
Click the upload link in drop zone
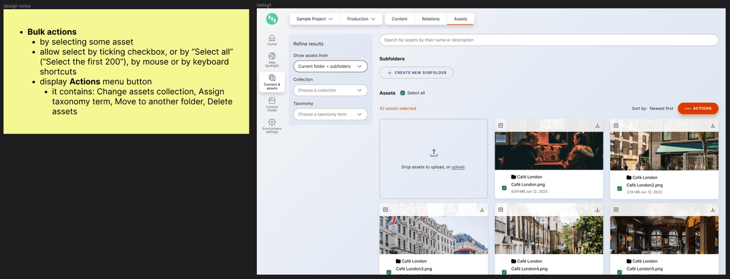(457, 167)
